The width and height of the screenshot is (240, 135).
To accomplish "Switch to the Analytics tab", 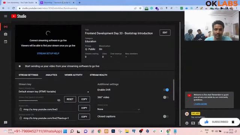I will tap(51, 75).
